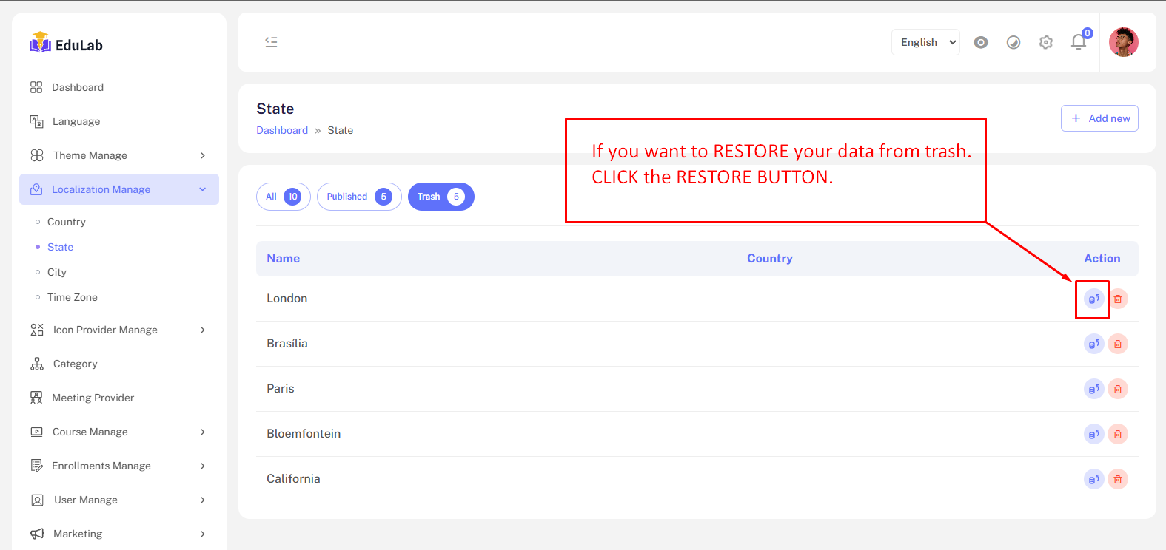The height and width of the screenshot is (550, 1166).
Task: Click the Add new button
Action: (x=1099, y=118)
